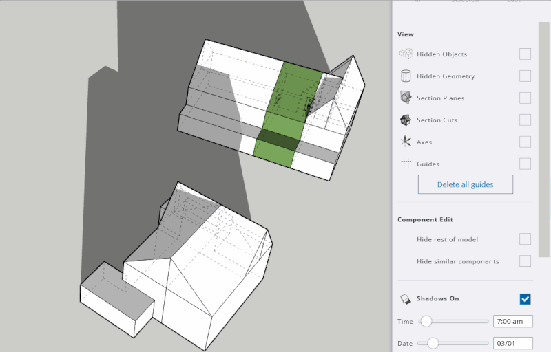Toggle the Section Planes checkbox
Screen dimensions: 551x352
[525, 98]
